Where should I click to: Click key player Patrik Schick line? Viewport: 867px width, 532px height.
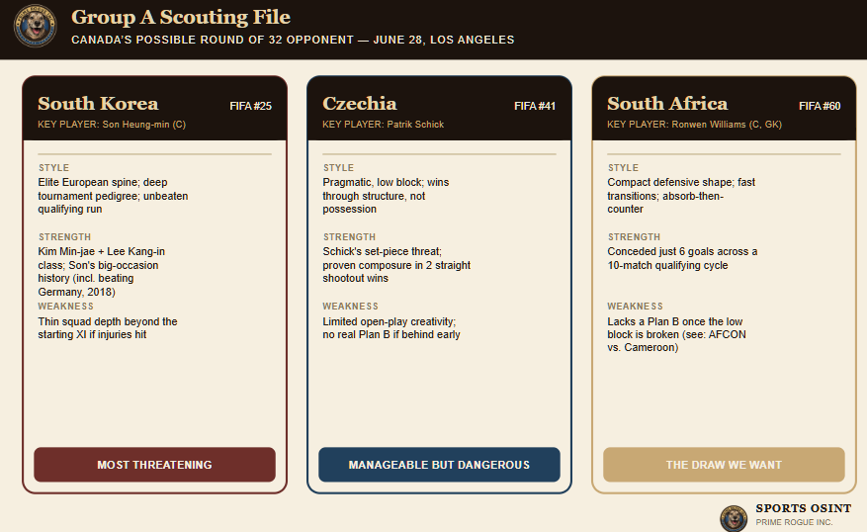click(384, 125)
